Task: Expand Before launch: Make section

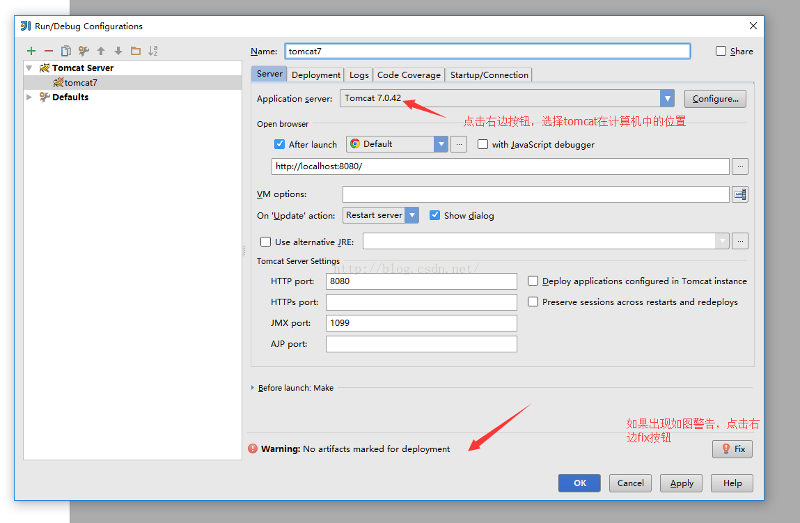Action: pyautogui.click(x=253, y=388)
